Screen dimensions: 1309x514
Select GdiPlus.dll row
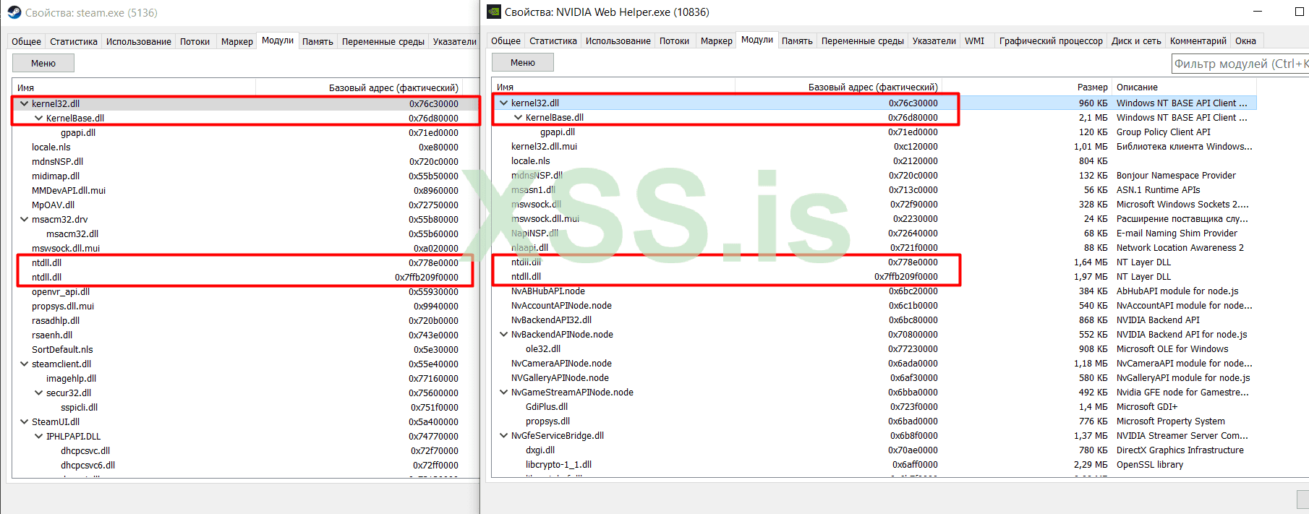click(874, 406)
